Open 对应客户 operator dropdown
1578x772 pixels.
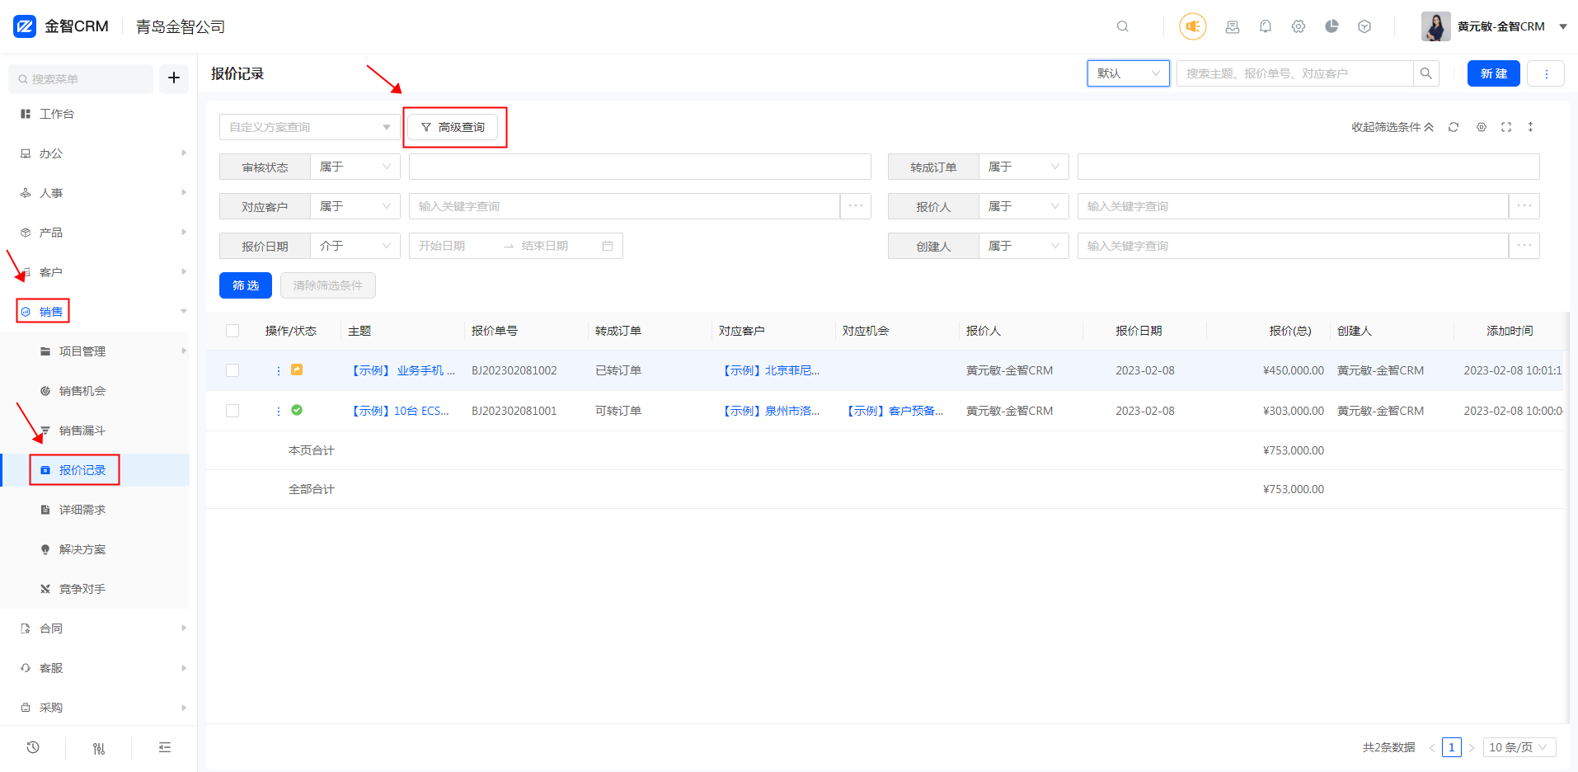click(x=355, y=206)
